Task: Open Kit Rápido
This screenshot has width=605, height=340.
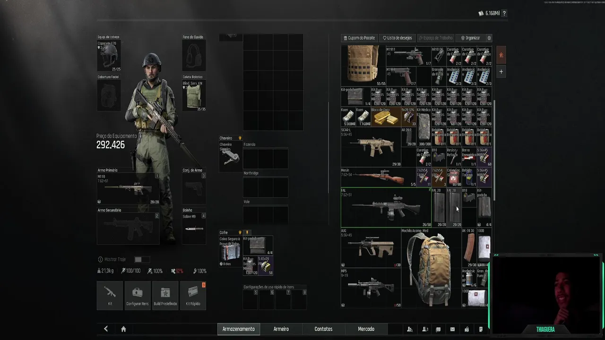Action: pyautogui.click(x=193, y=295)
